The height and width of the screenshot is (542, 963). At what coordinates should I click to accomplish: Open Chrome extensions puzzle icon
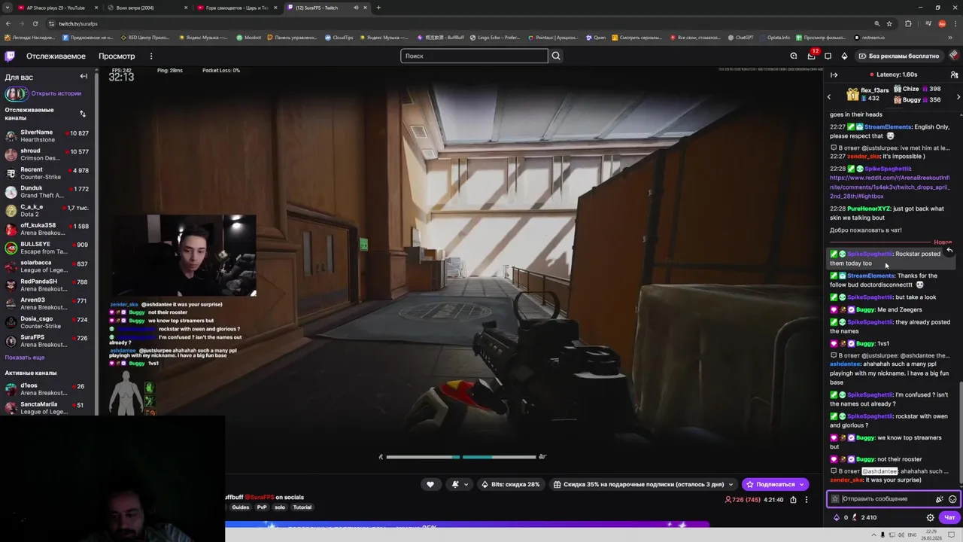click(908, 23)
